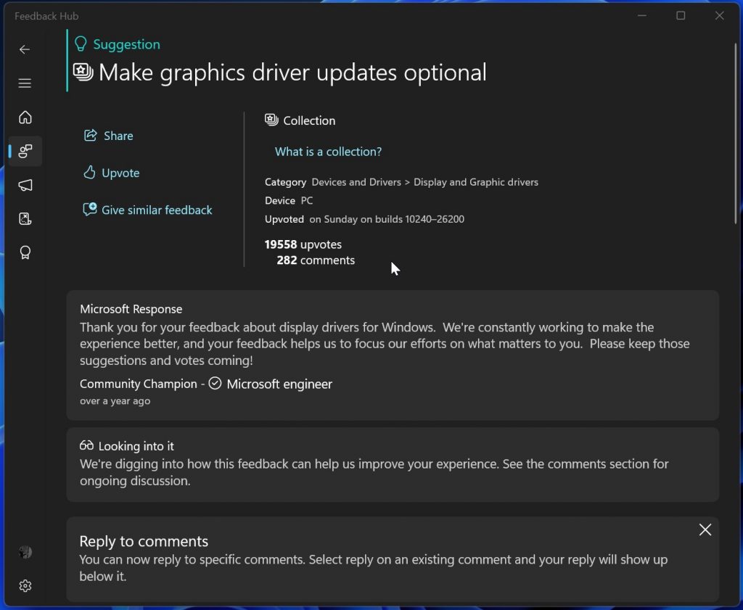The image size is (743, 610).
Task: Click the Microsoft Response heading
Action: click(131, 309)
